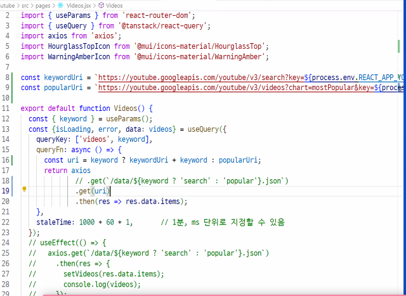
Task: Select the 'Videos' symbol breadcrumb item
Action: 114,6
